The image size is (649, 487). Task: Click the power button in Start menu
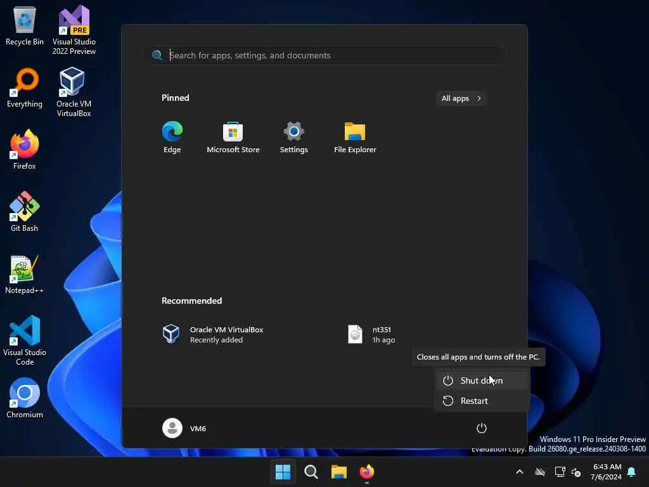pyautogui.click(x=482, y=428)
